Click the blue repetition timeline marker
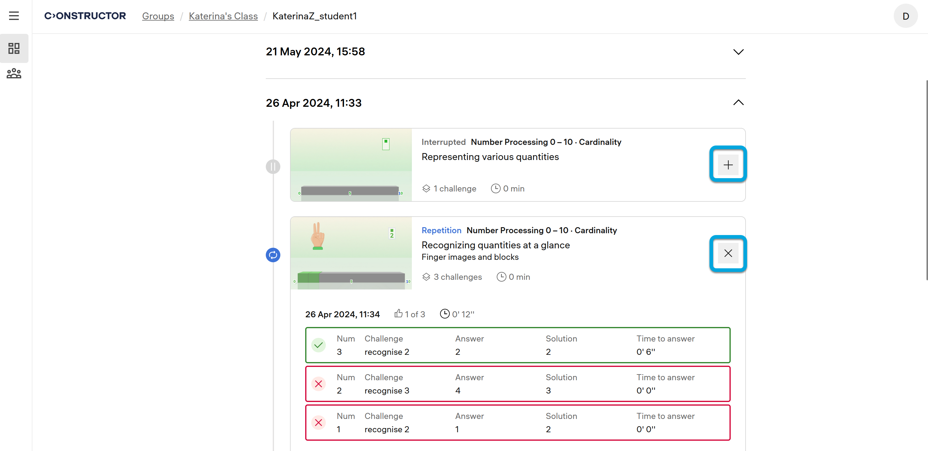 273,255
